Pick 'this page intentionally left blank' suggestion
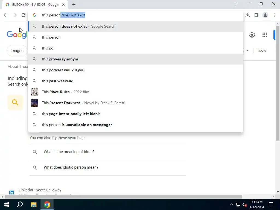 pyautogui.click(x=136, y=114)
